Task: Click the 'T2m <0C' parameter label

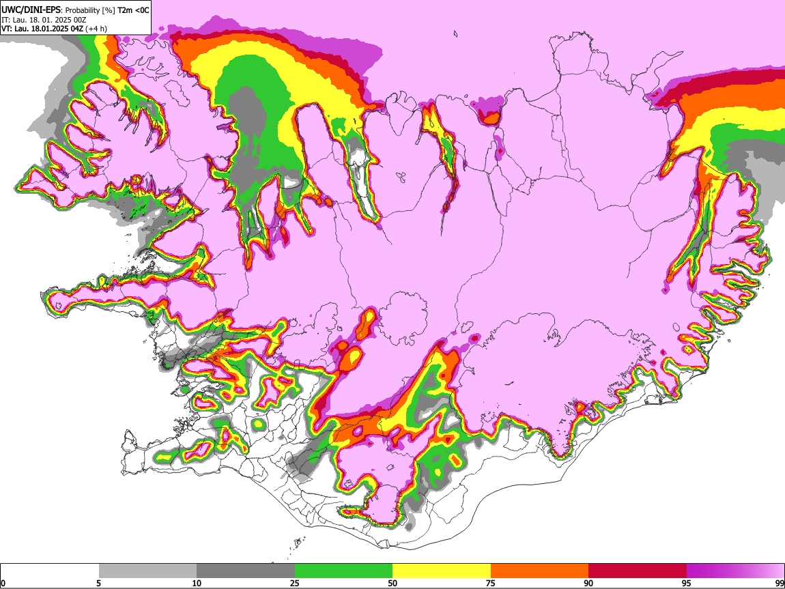Action: (x=133, y=10)
